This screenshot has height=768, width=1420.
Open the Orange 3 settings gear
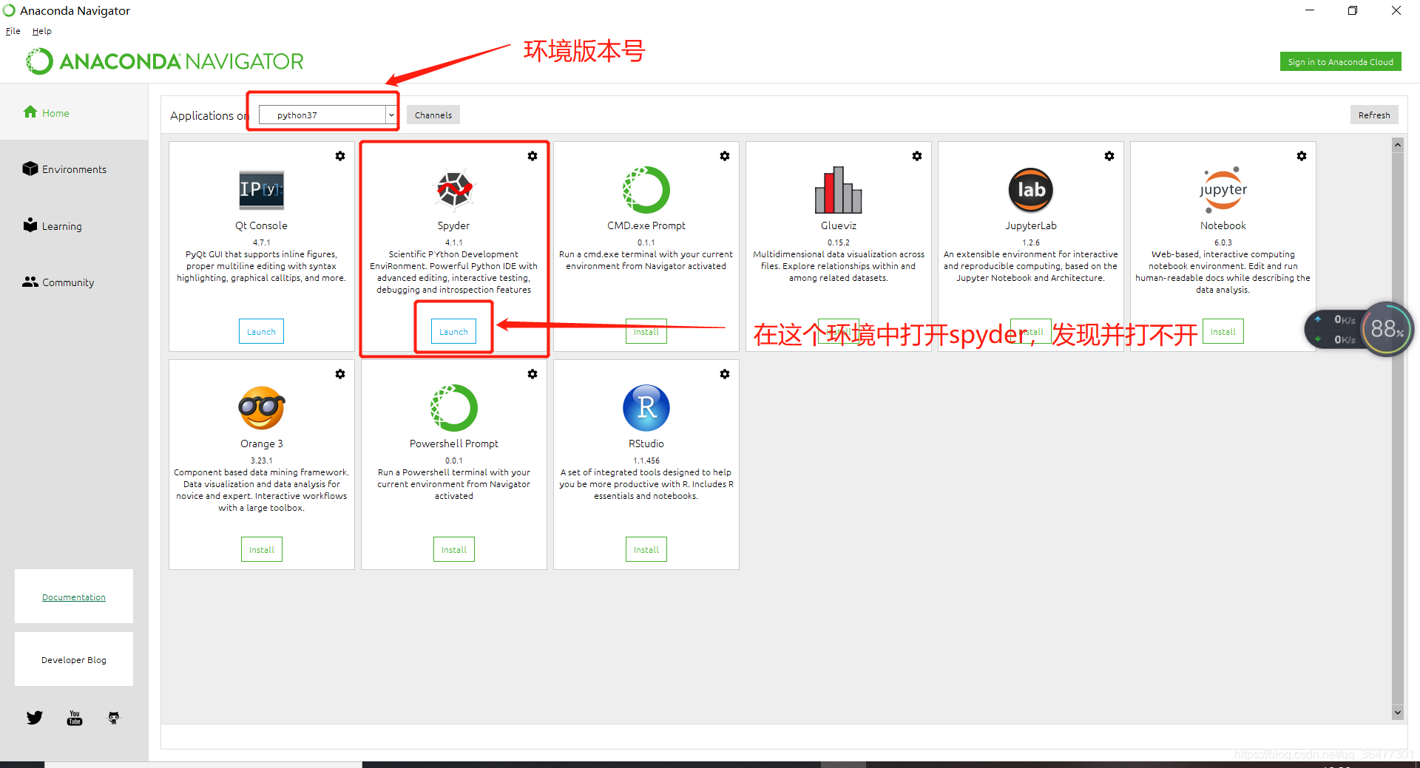click(x=340, y=374)
